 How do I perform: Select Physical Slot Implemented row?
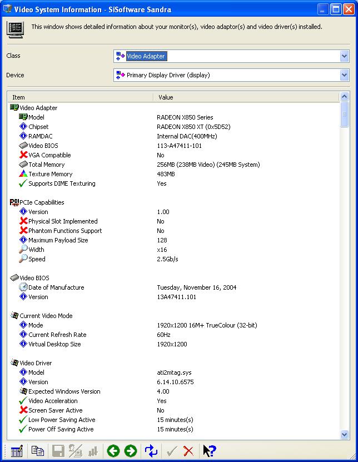coord(173,221)
